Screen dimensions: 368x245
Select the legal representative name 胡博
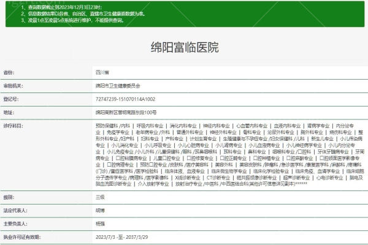[100, 211]
